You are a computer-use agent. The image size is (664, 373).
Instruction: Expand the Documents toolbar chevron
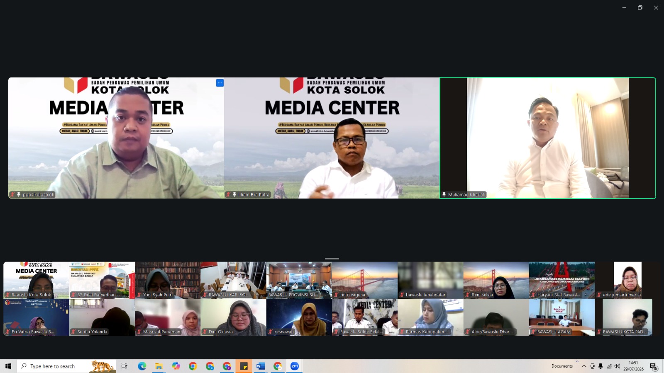pos(577,362)
